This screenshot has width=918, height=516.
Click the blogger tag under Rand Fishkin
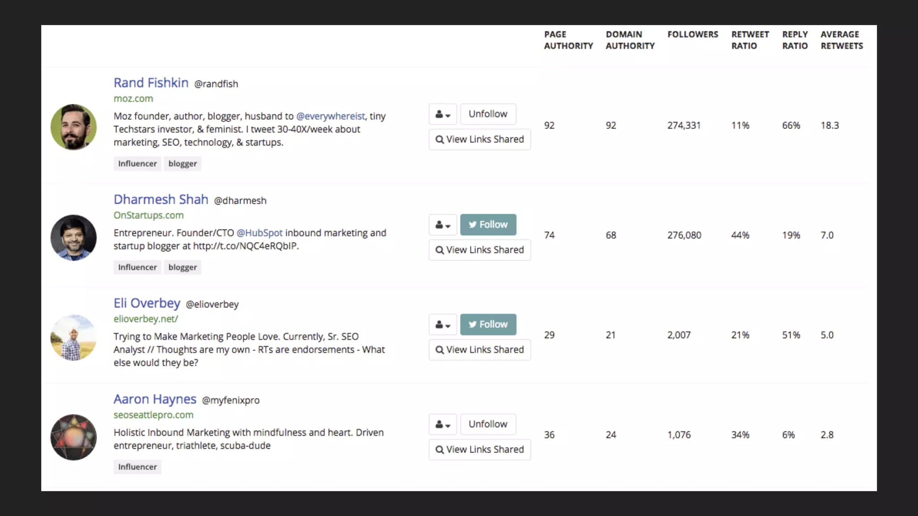point(182,163)
